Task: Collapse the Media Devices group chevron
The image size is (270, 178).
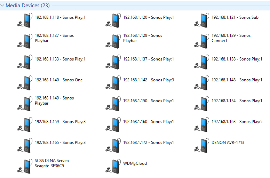Action: (x=2, y=6)
